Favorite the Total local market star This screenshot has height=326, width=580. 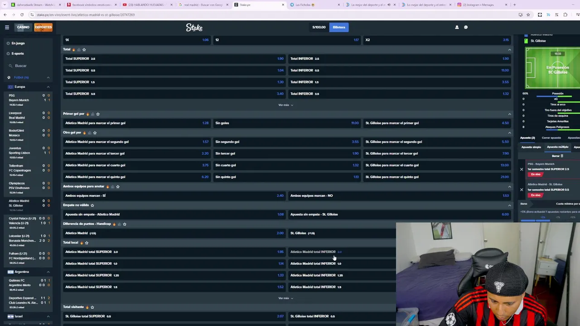click(x=87, y=243)
